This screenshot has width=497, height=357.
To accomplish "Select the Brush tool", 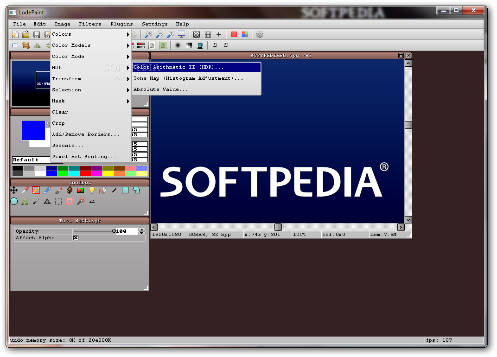I will 58,190.
